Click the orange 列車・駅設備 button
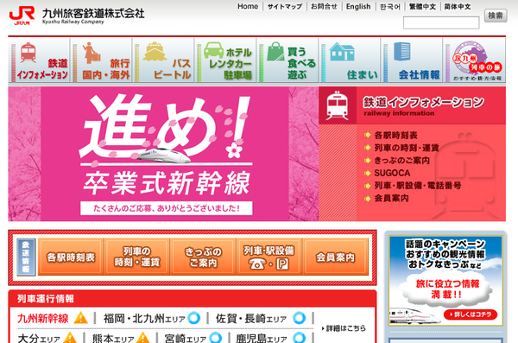518x343 pixels. coord(269,257)
